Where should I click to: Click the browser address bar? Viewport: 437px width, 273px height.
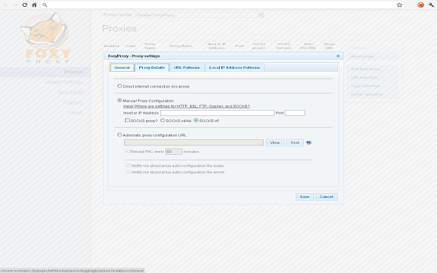click(221, 5)
